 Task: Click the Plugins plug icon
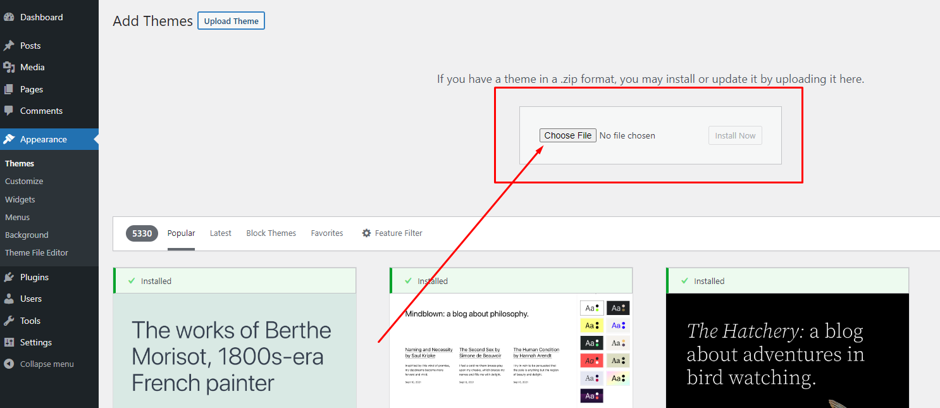(x=9, y=277)
